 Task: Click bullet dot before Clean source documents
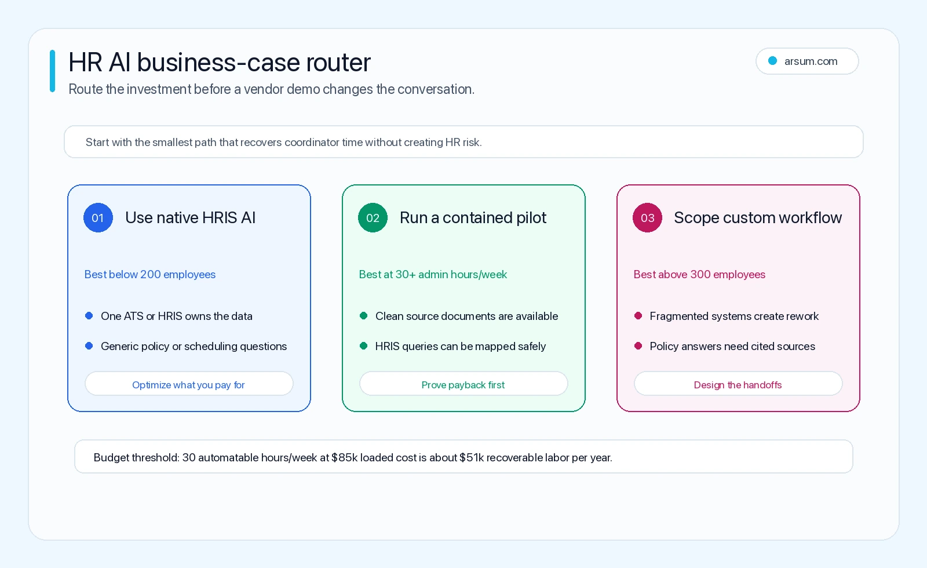click(x=363, y=316)
